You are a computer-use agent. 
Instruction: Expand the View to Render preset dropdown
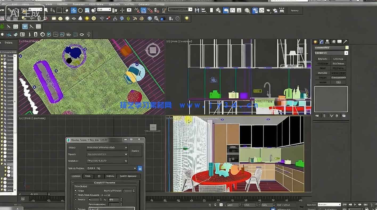(x=112, y=168)
